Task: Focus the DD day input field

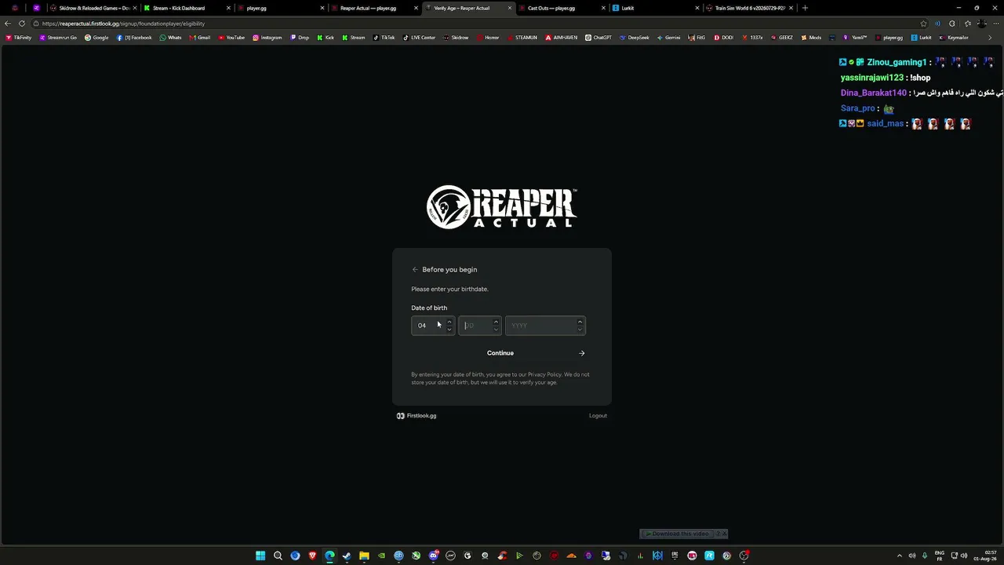Action: click(x=479, y=326)
